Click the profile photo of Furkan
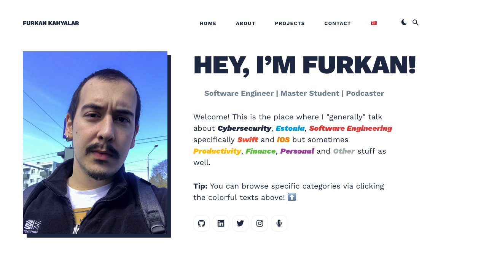 (95, 143)
